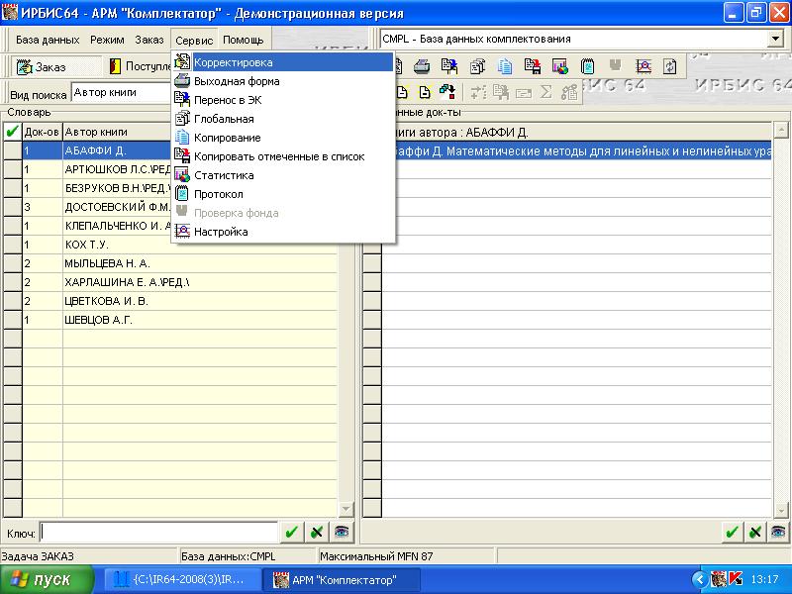Close the Сервис menu via its title
Image resolution: width=792 pixels, height=594 pixels.
click(194, 40)
